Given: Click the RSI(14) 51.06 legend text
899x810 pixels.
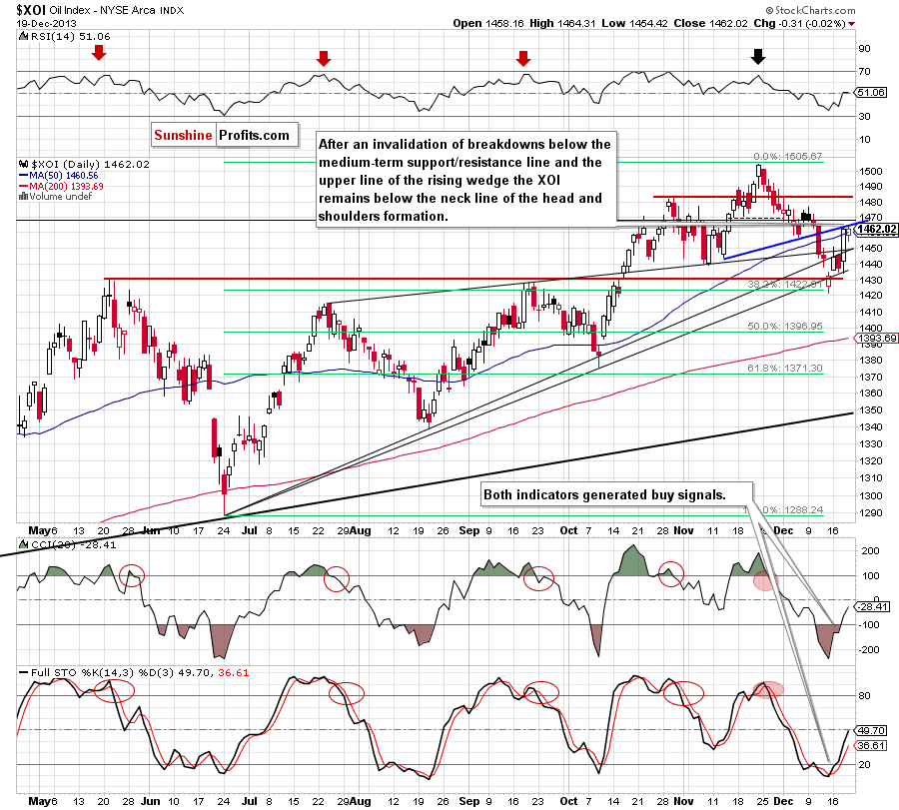Looking at the screenshot, I should (70, 36).
